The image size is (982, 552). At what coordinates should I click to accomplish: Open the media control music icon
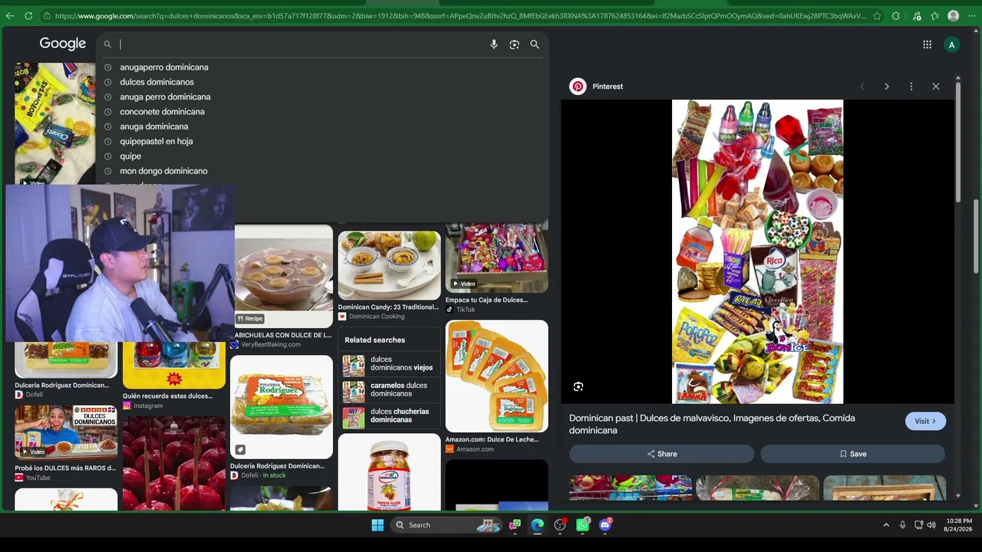coord(916,15)
